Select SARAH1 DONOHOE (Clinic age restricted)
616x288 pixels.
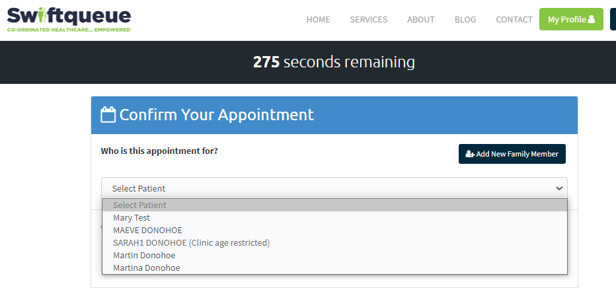191,242
